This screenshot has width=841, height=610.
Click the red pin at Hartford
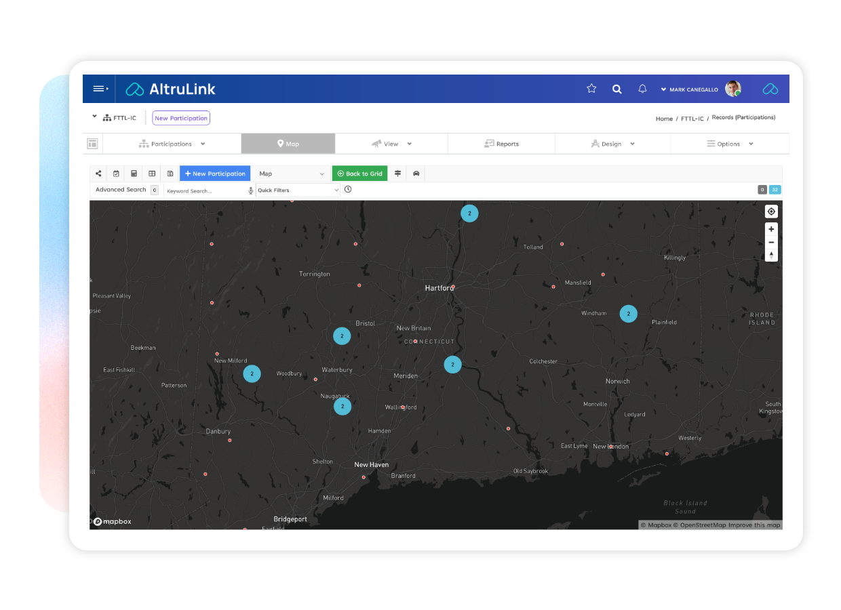(x=452, y=287)
